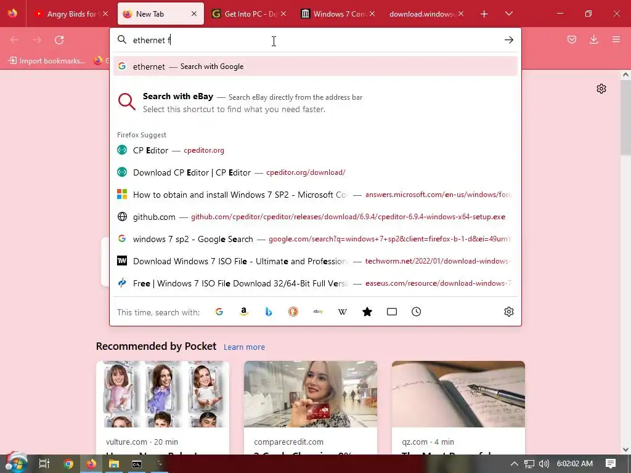Open the New Tab page personalize gear

pos(601,89)
